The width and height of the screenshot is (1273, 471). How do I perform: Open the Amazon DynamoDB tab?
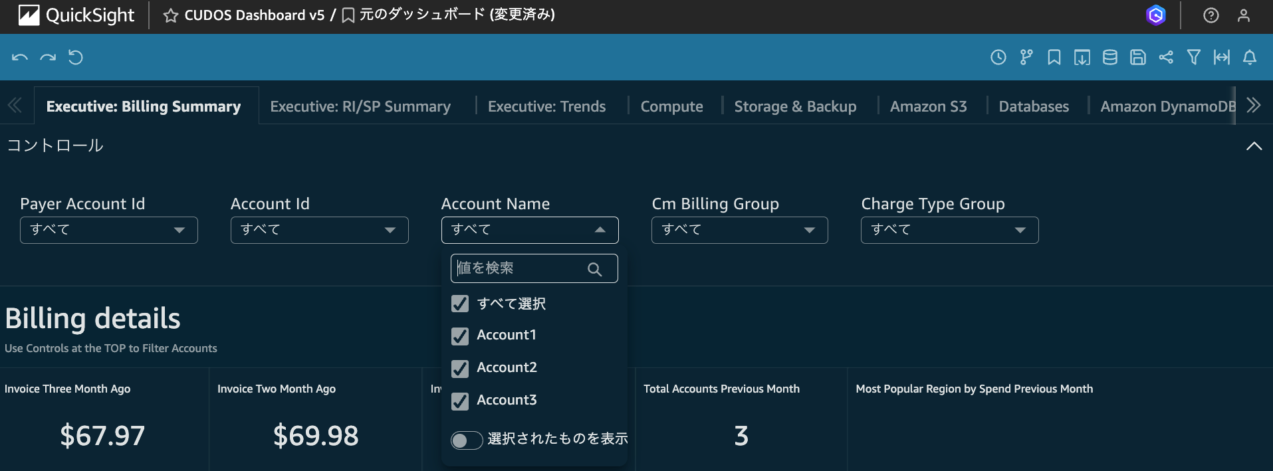1168,106
